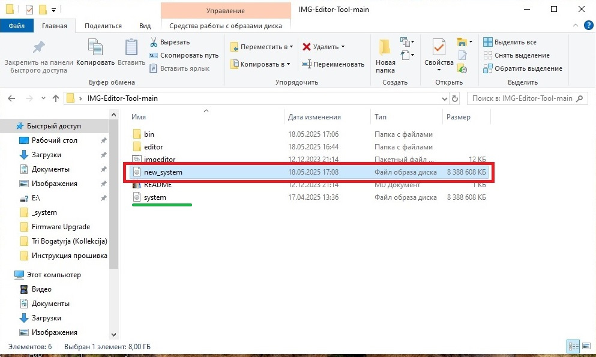The image size is (596, 357).
Task: Click Invert Selection in the ribbon
Action: pyautogui.click(x=523, y=68)
